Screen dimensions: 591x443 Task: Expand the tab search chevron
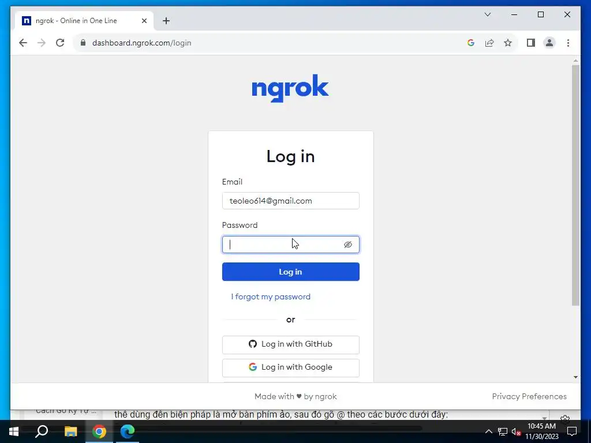[487, 14]
